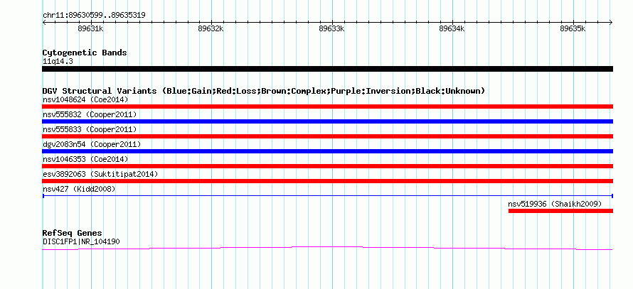The width and height of the screenshot is (633, 289).
Task: Open variant label nsv1046353 (Coe2014)
Action: point(85,159)
